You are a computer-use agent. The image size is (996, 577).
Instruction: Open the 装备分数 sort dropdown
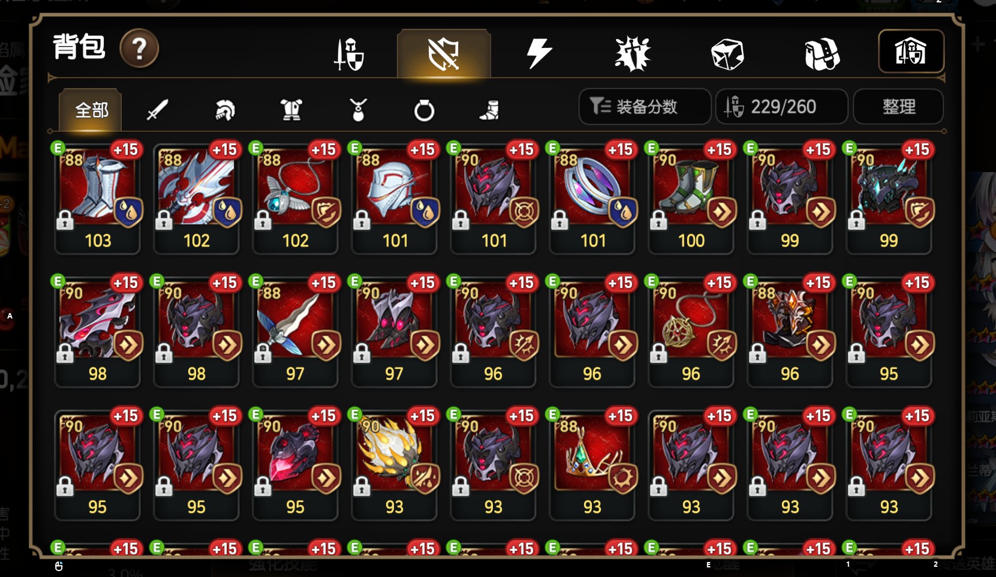645,107
